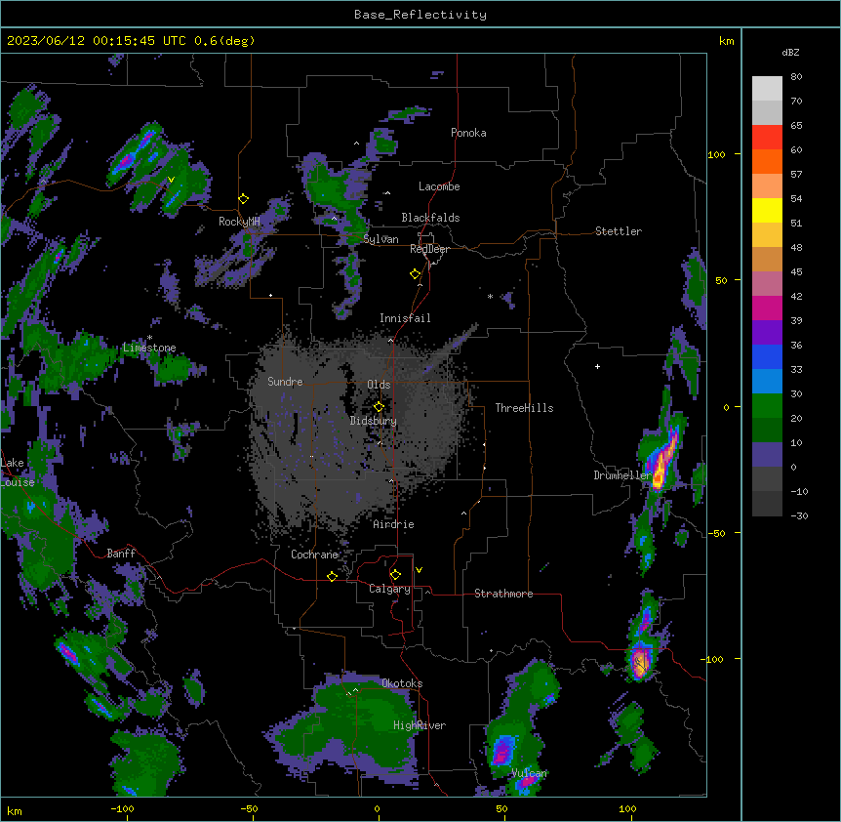Click the RedDeer city label
841x822 pixels.
coord(429,249)
